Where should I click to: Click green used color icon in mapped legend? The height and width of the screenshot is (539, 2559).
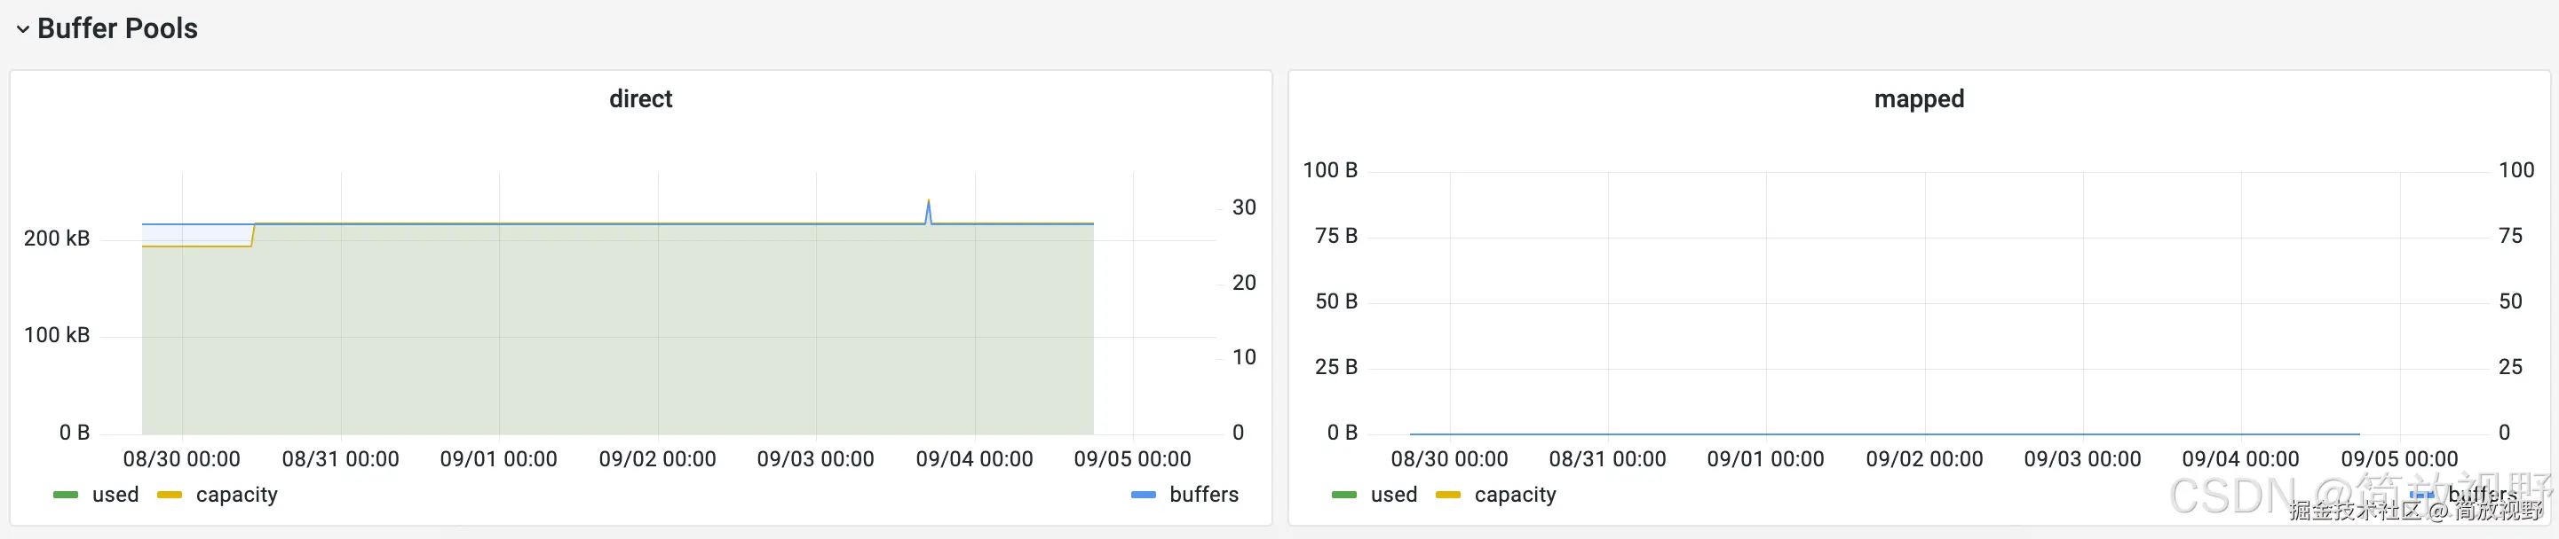[1344, 495]
